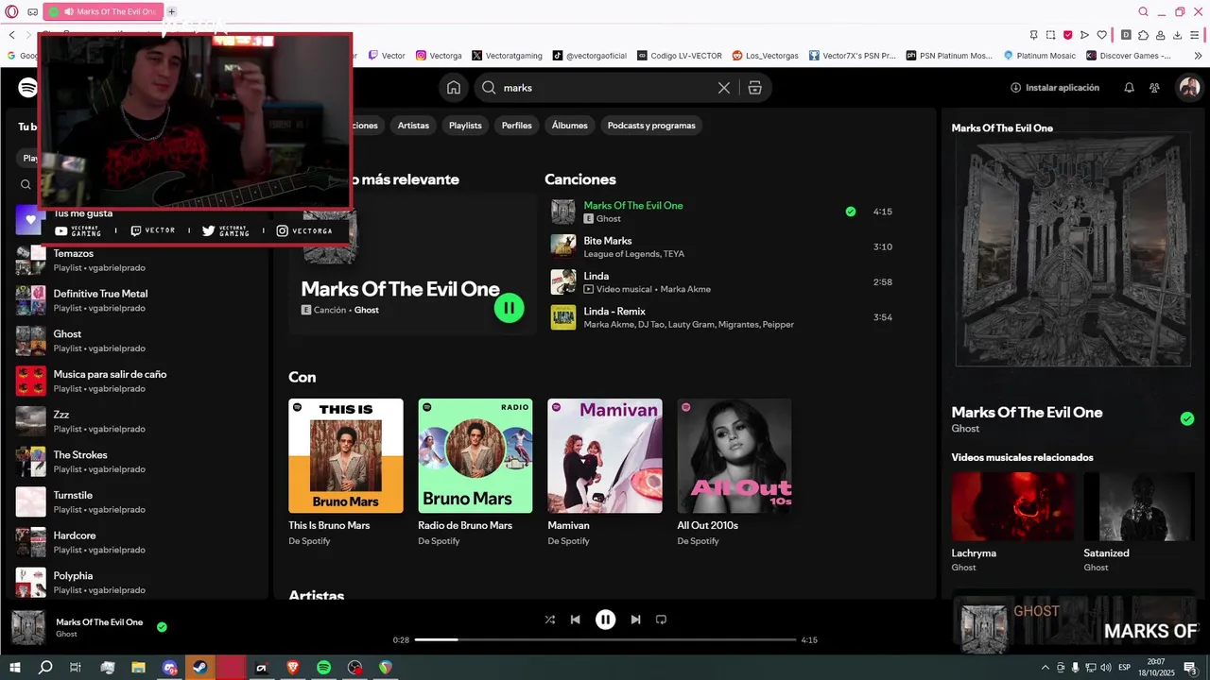Open Opera easy setup sliders icon
The width and height of the screenshot is (1210, 680).
coord(1196,35)
